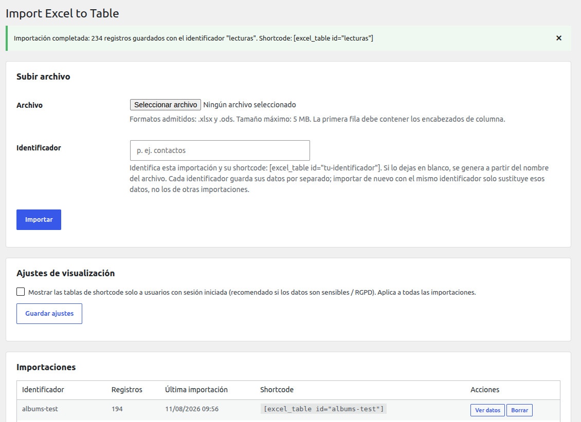Viewport: 581px width, 422px height.
Task: Click the Acciones column header
Action: [x=485, y=390]
